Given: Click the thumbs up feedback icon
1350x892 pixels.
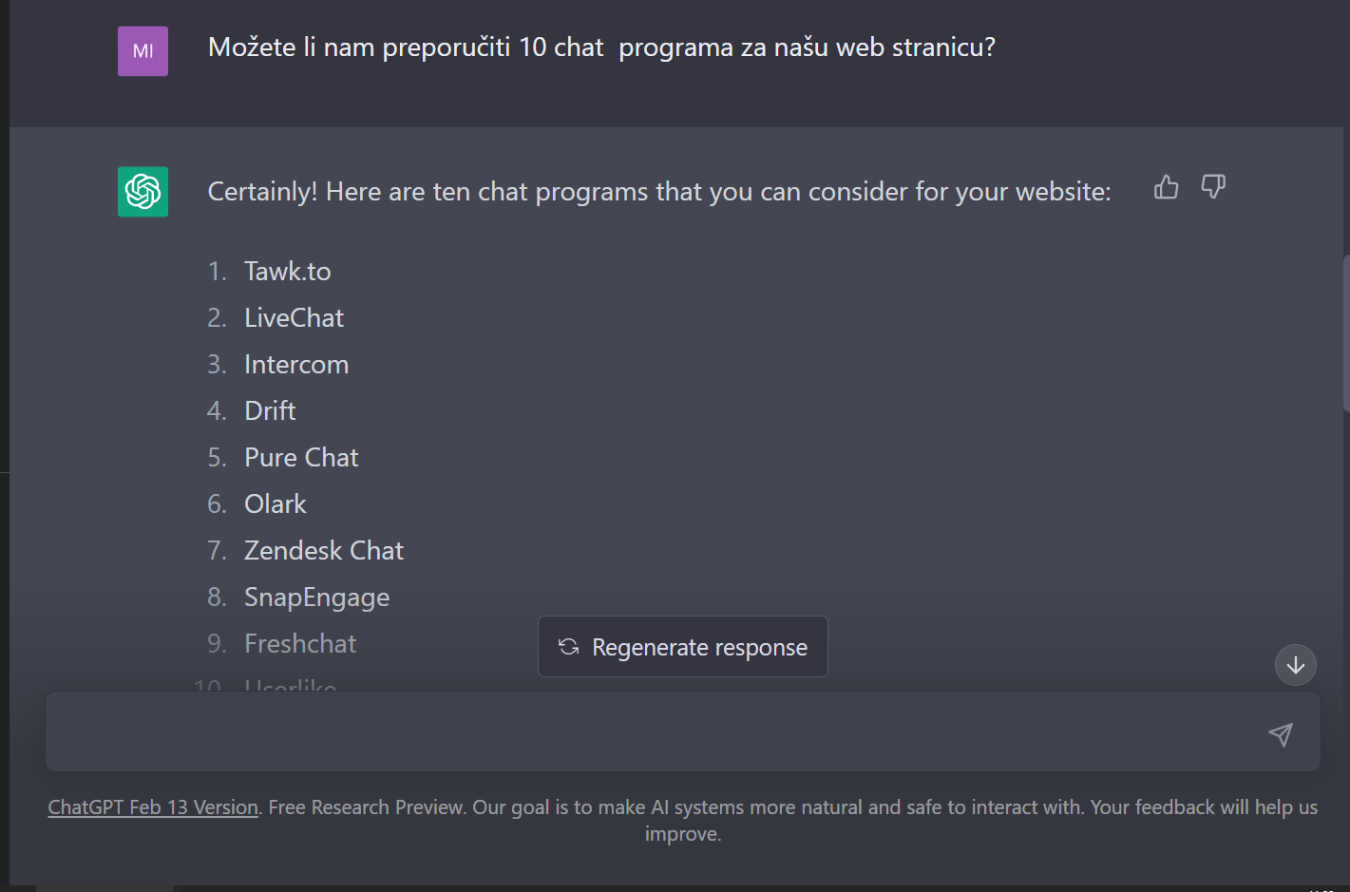Looking at the screenshot, I should click(x=1166, y=187).
